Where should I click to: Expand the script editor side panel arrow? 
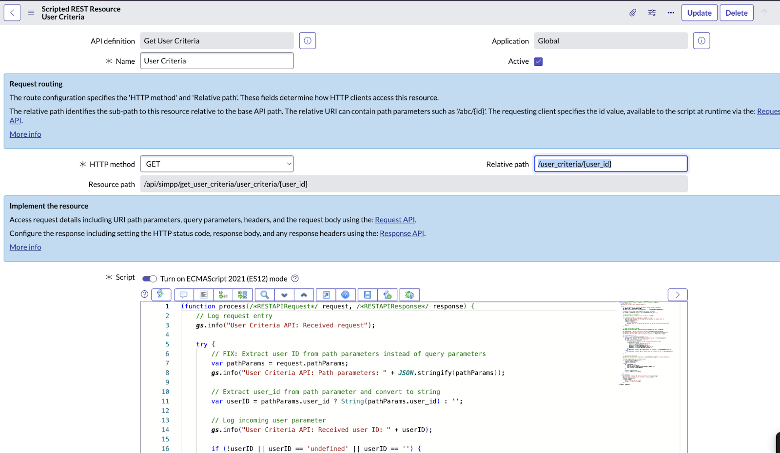(x=677, y=295)
